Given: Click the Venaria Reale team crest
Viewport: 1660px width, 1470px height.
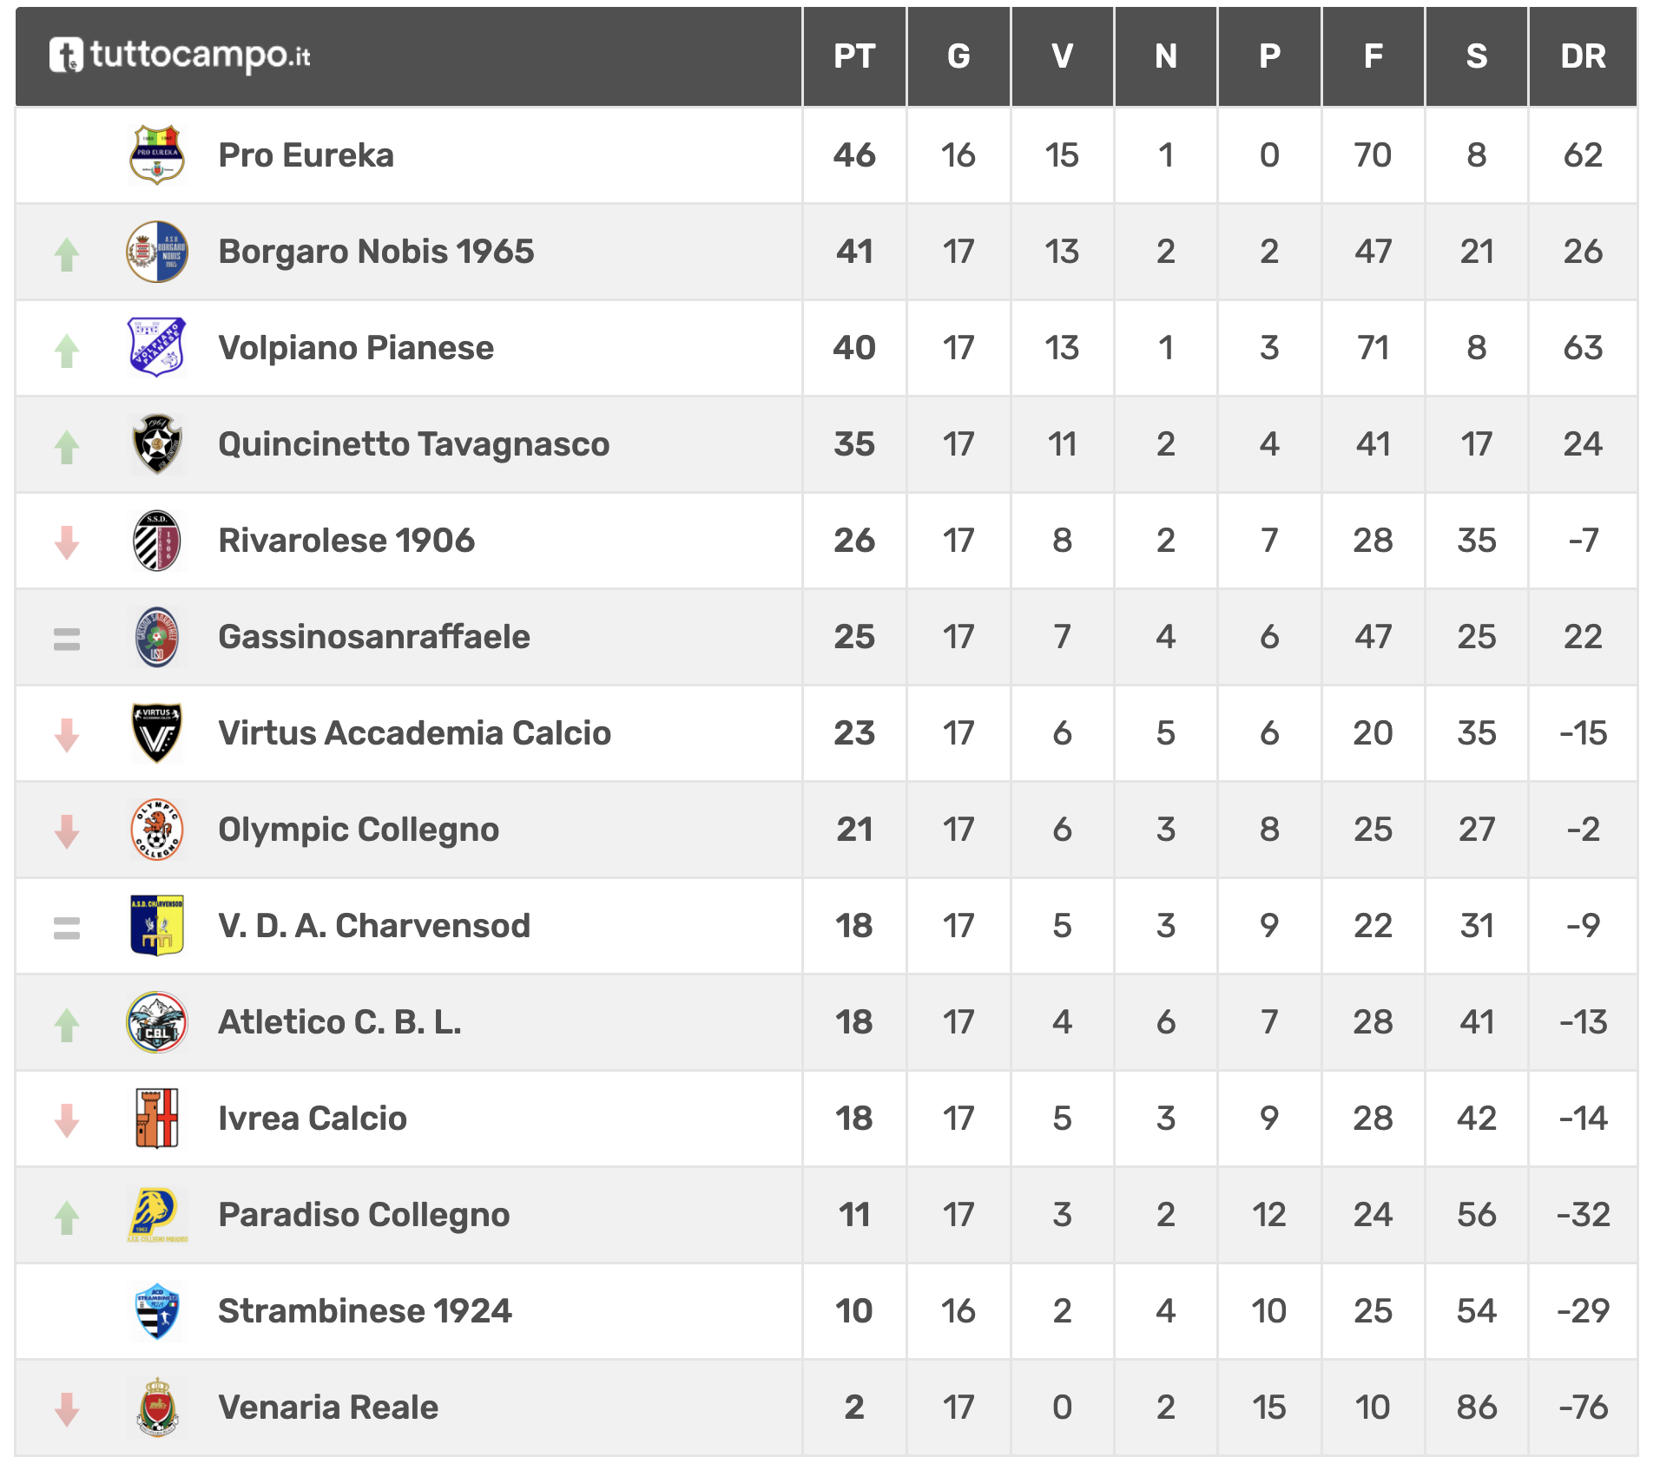Looking at the screenshot, I should (x=157, y=1407).
